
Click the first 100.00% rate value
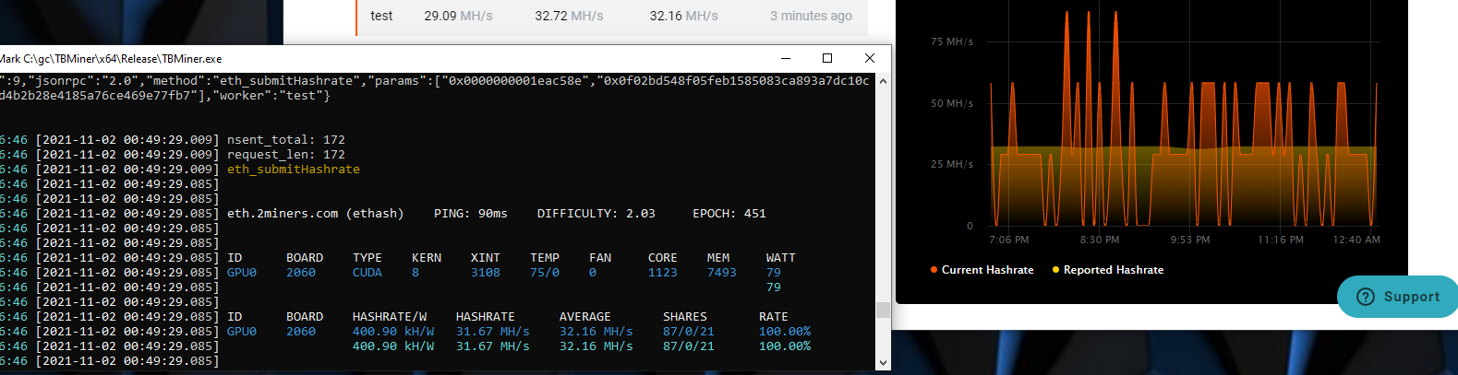tap(785, 332)
